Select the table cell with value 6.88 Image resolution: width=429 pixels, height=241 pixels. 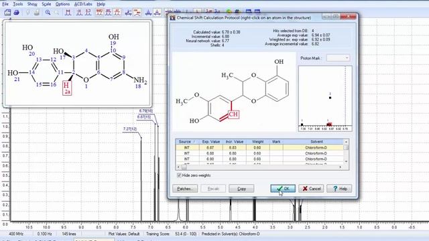pos(210,153)
